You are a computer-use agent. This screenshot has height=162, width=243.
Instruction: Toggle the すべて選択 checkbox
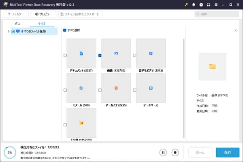(65, 30)
